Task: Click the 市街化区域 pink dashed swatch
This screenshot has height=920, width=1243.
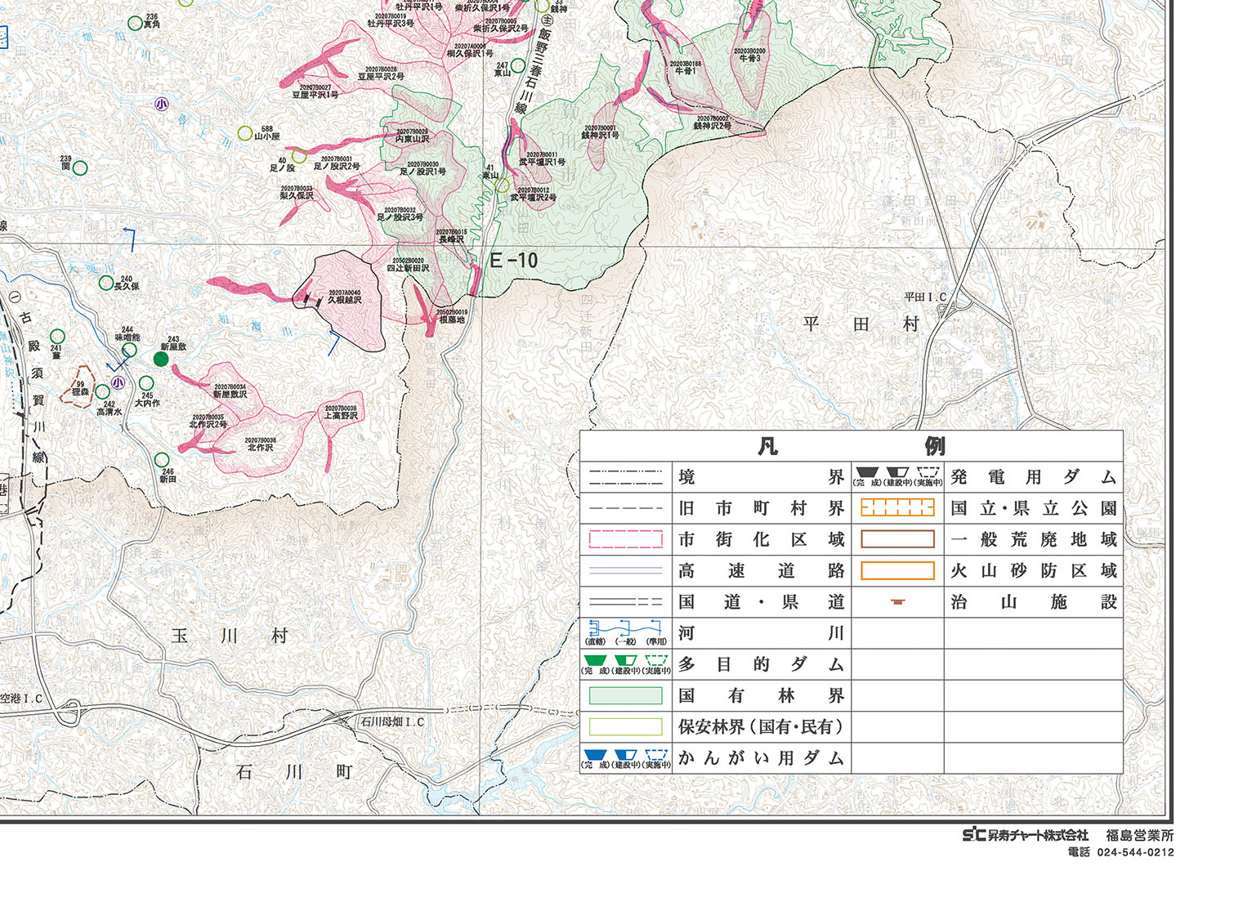Action: pos(625,539)
